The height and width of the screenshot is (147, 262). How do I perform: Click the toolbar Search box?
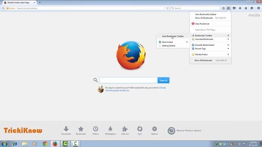point(195,8)
